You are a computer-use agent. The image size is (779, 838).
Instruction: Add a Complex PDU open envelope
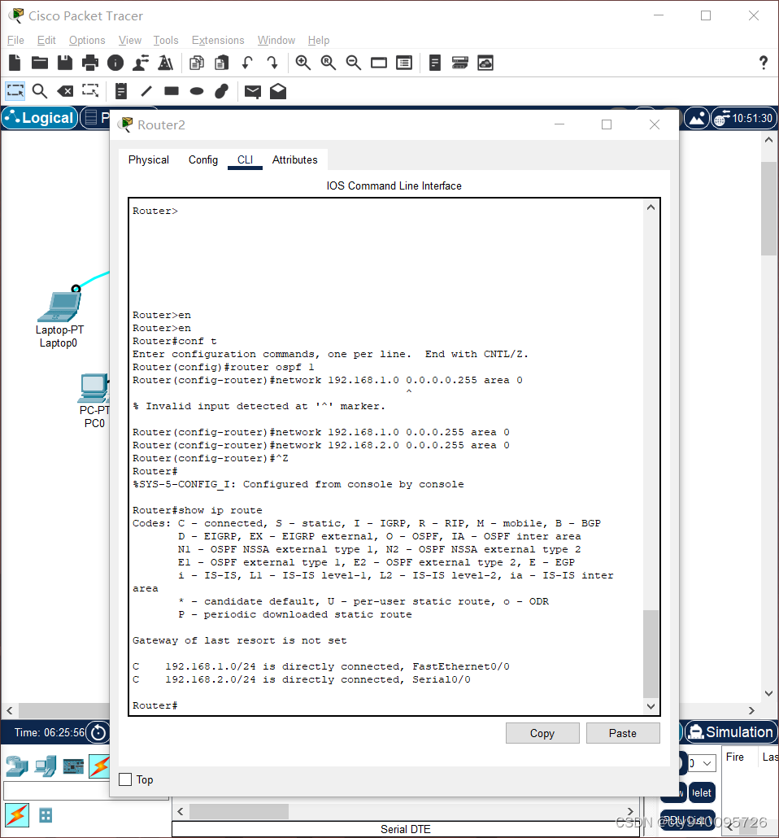(278, 91)
